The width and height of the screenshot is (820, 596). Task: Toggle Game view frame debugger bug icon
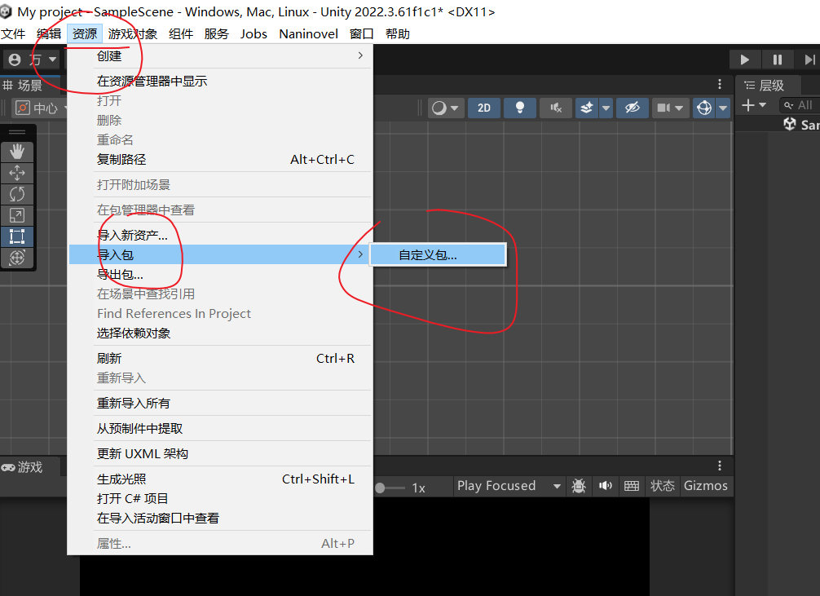pyautogui.click(x=579, y=486)
